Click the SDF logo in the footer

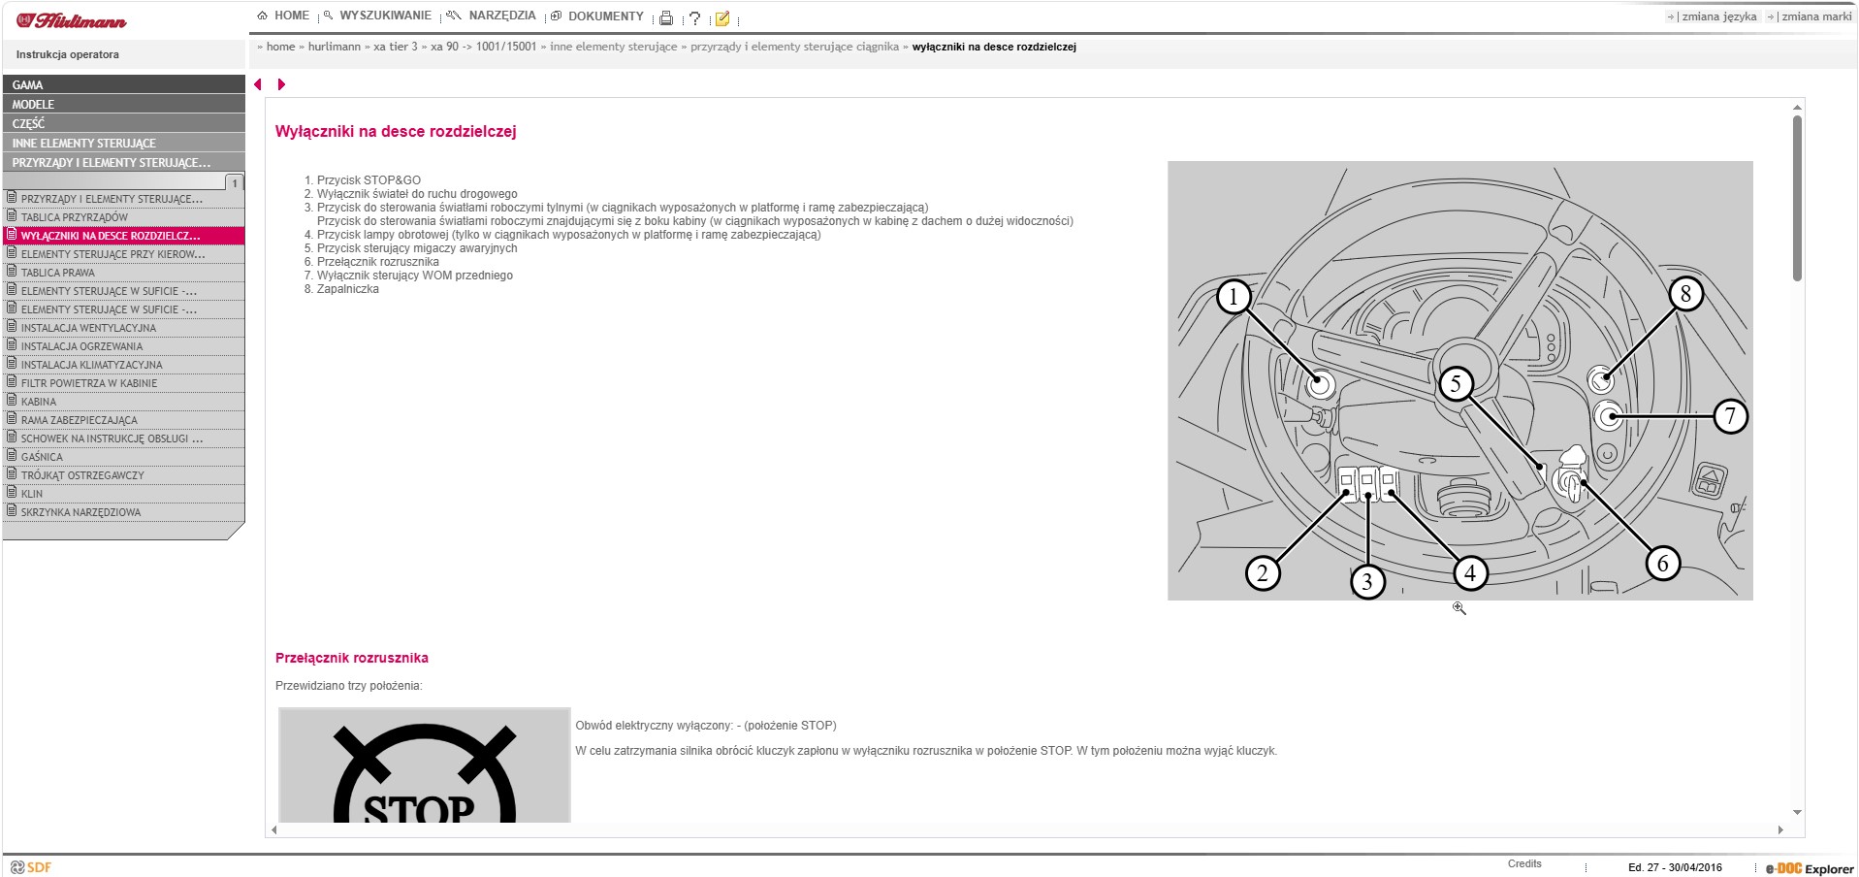31,867
